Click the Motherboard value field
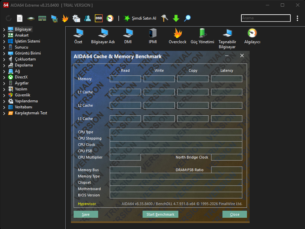 click(176, 189)
